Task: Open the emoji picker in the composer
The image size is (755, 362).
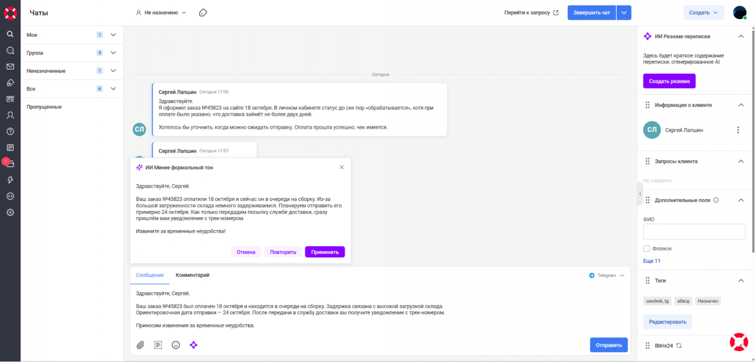Action: pyautogui.click(x=176, y=345)
